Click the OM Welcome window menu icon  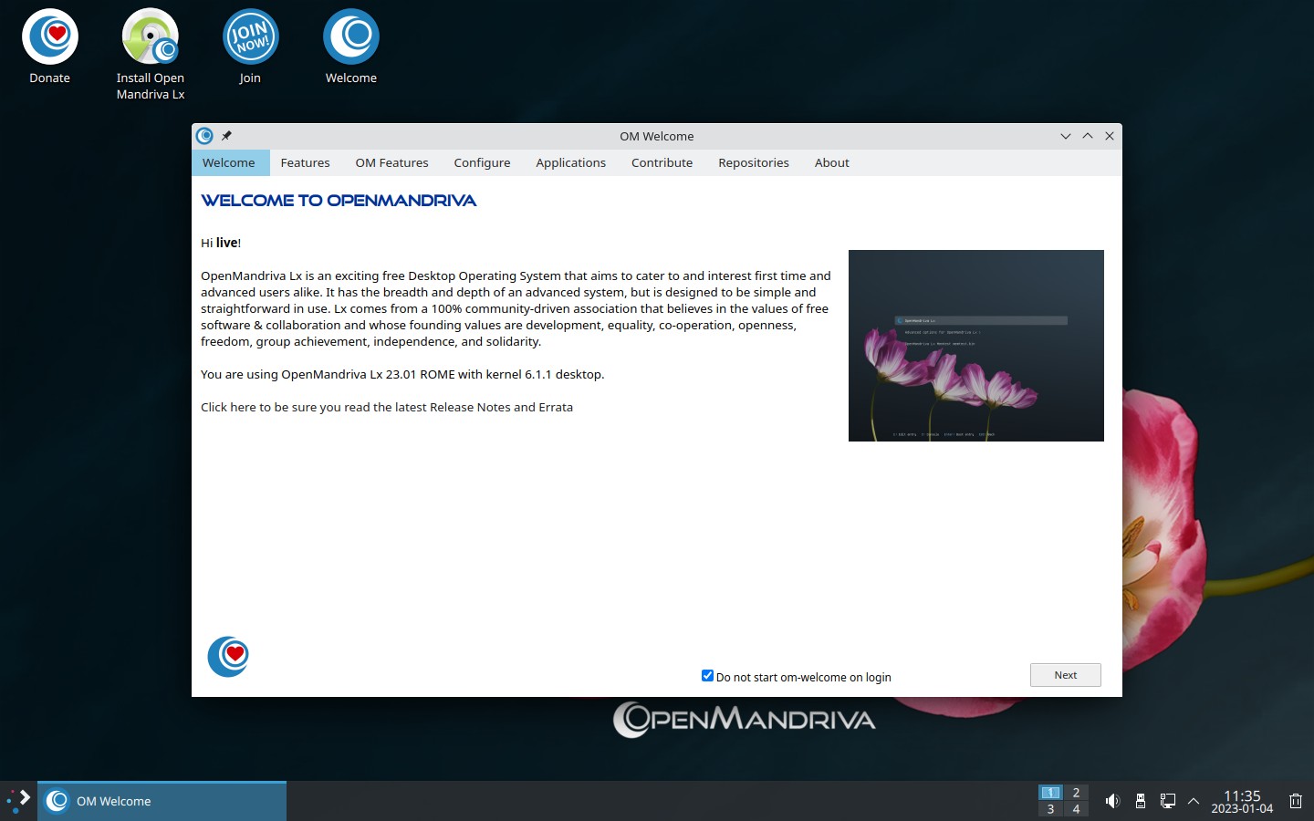click(204, 136)
